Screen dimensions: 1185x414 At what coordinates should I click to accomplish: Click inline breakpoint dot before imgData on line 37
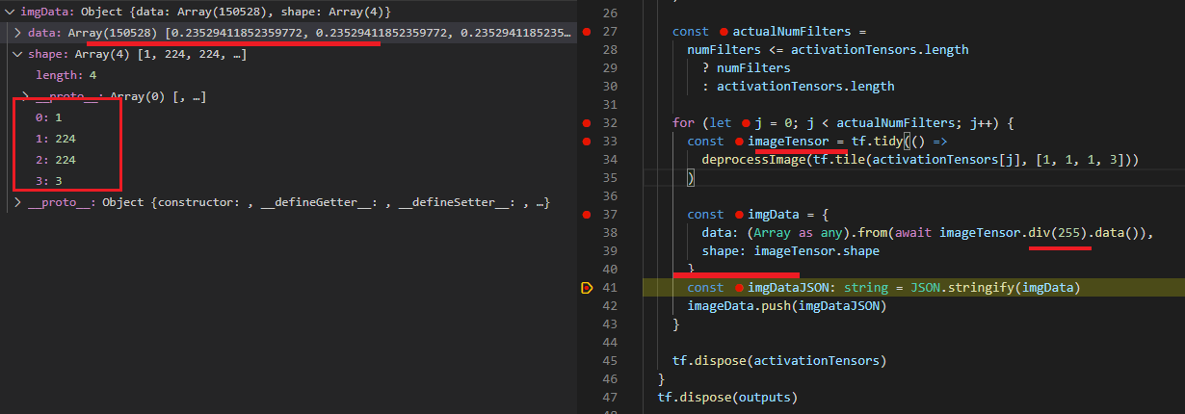(739, 215)
